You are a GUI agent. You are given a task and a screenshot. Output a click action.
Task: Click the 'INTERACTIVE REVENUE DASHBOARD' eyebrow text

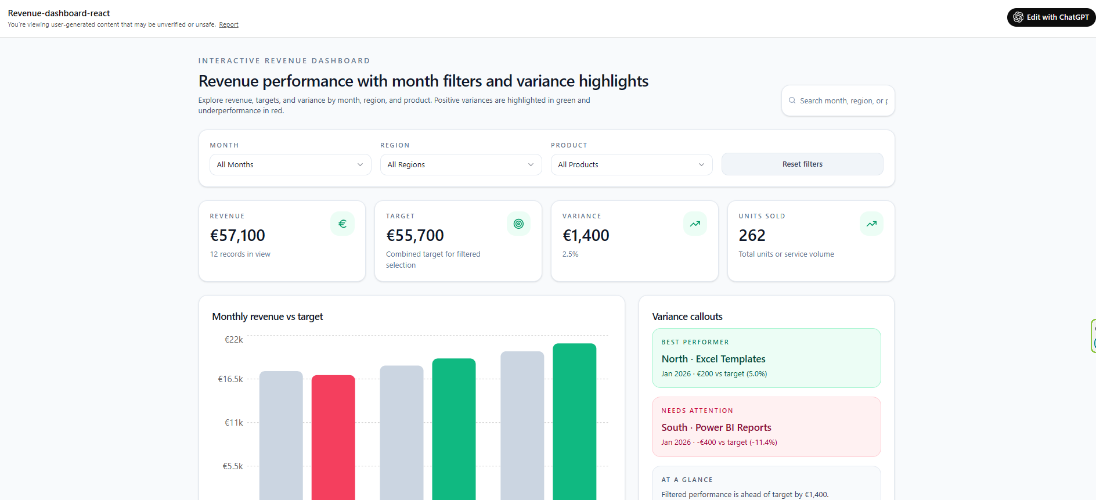[284, 60]
